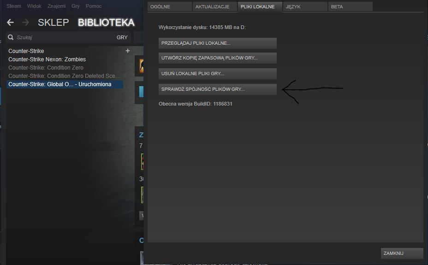
Task: Click SPRAWDŹ SPÓJNOŚĆ PLIKÓW GRY button
Action: click(218, 89)
